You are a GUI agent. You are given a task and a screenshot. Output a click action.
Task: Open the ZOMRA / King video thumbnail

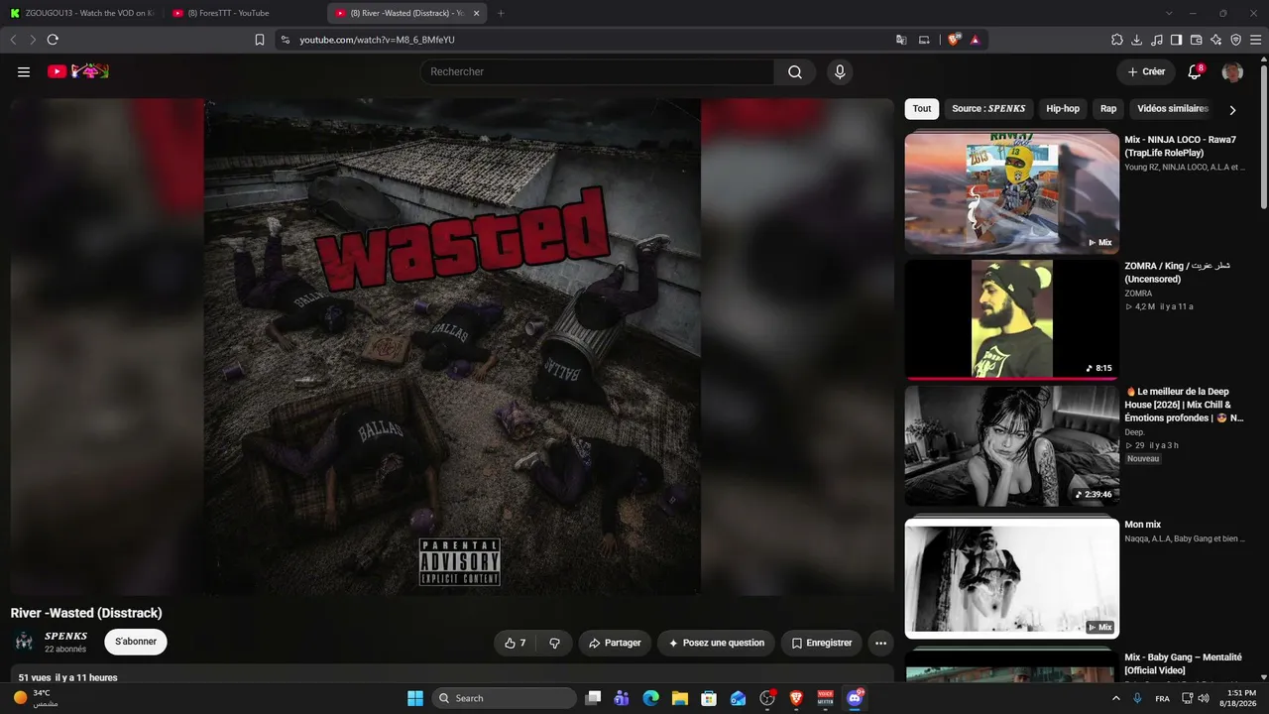[1011, 320]
